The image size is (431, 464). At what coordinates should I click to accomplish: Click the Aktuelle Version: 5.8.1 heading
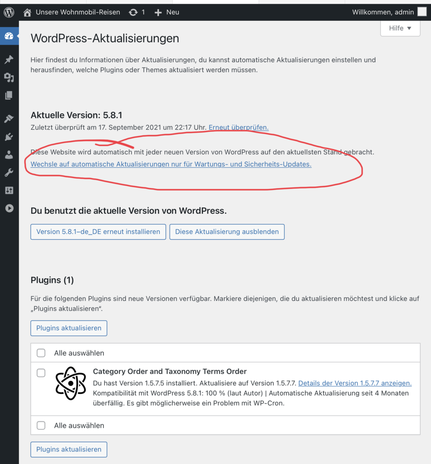click(76, 115)
